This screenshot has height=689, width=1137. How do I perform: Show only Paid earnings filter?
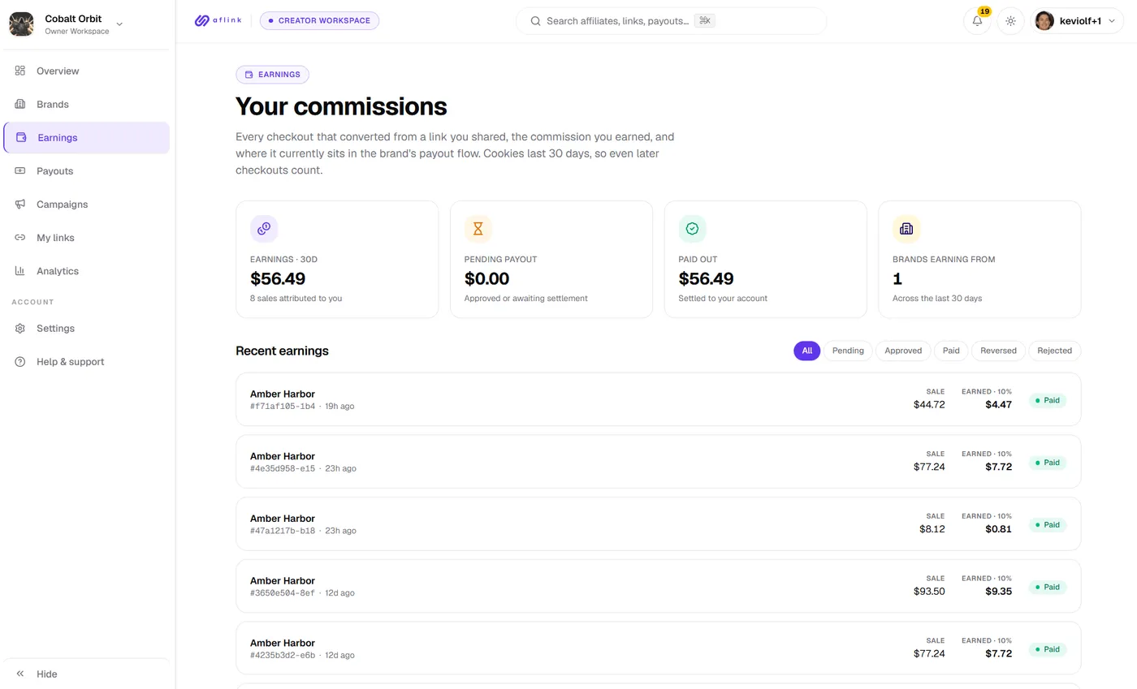pyautogui.click(x=951, y=351)
